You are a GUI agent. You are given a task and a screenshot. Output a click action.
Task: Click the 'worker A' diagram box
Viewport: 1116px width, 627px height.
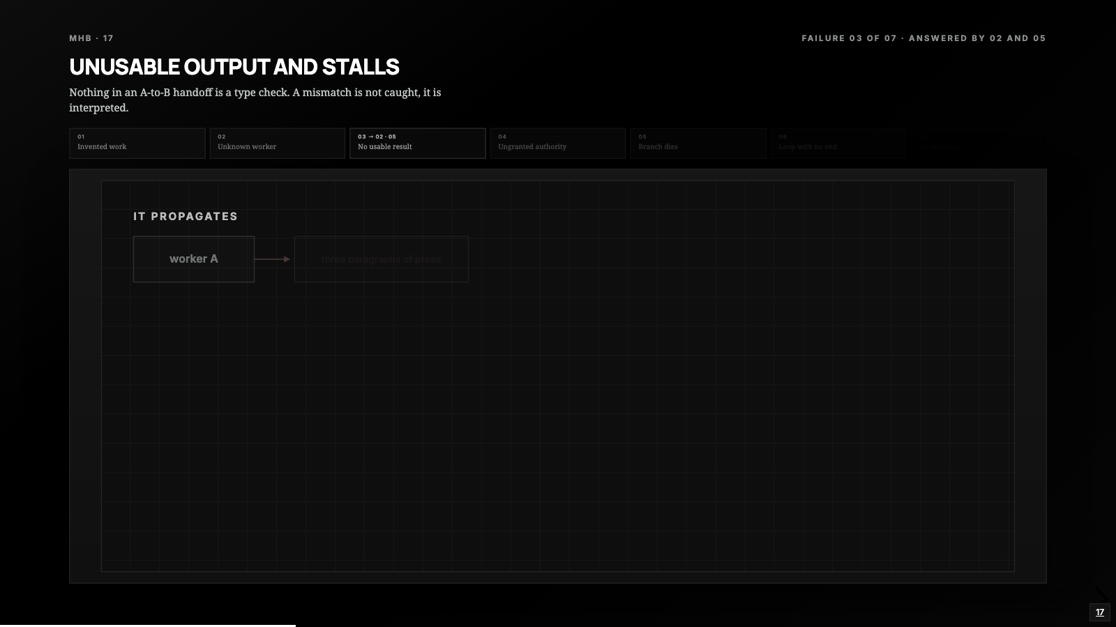[194, 259]
